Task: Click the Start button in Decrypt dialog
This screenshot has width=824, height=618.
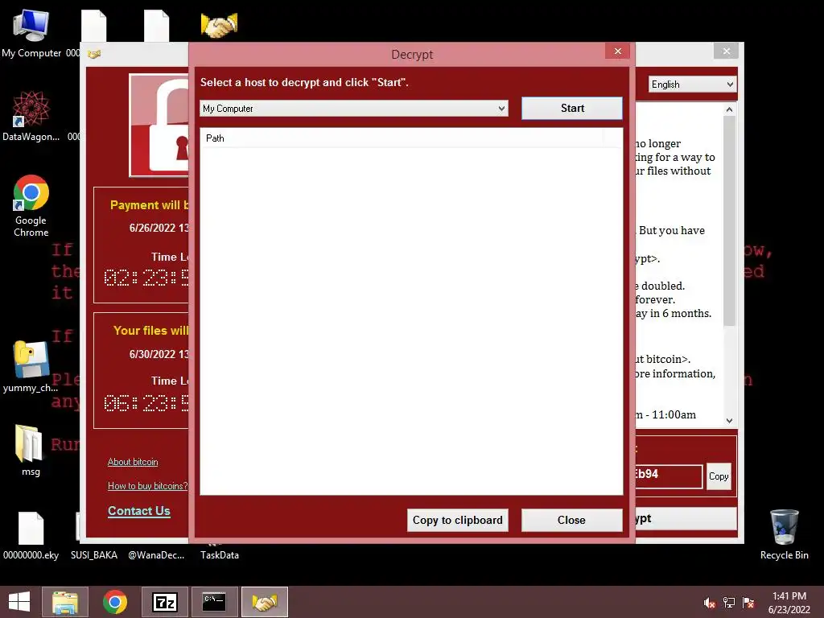Action: click(572, 109)
